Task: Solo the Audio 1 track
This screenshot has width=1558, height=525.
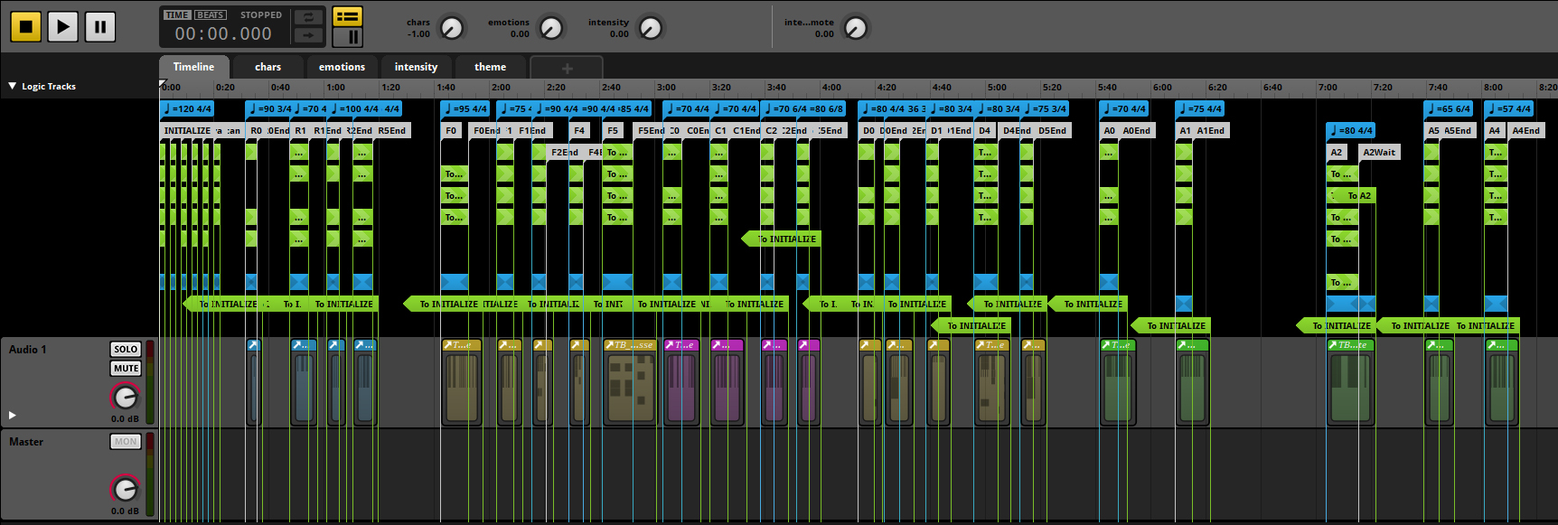Action: (126, 349)
